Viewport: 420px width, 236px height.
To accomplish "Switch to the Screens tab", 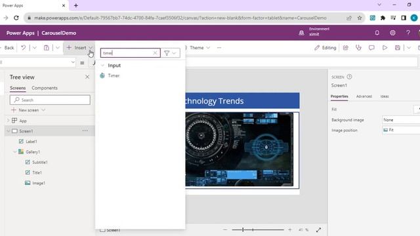I will point(18,88).
